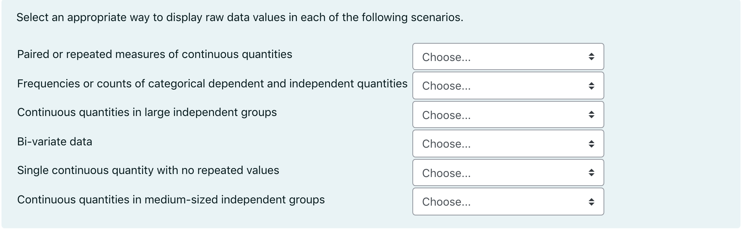The width and height of the screenshot is (742, 229).
Task: Click the single continuous quantity scenario label
Action: 148,170
